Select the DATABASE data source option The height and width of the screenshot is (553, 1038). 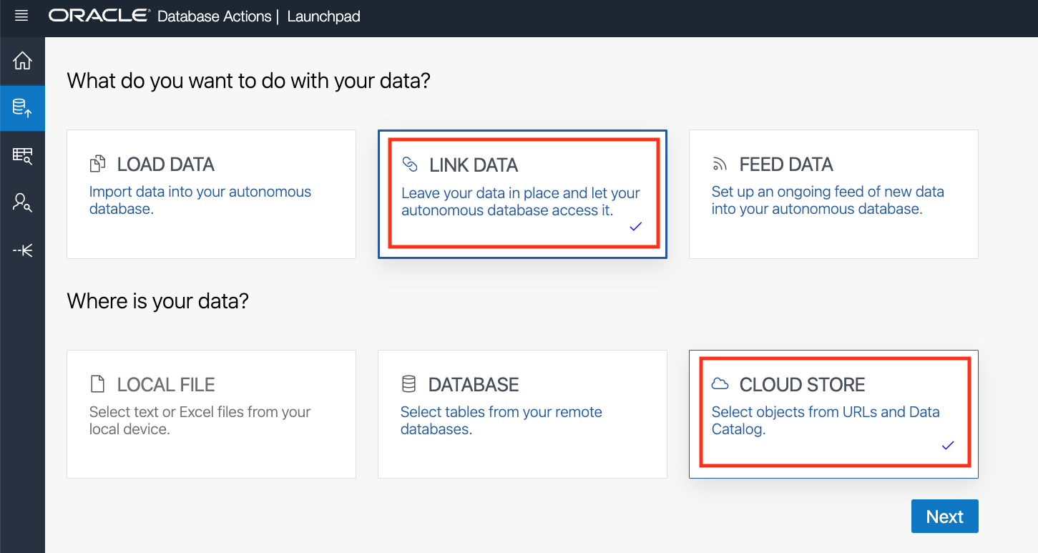tap(522, 413)
